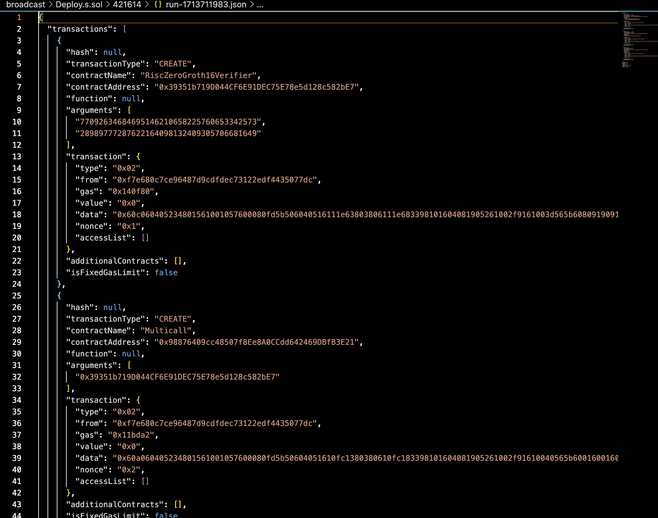Click "isFixedGasLimit" false value on line 23
658x518 pixels.
(x=166, y=273)
